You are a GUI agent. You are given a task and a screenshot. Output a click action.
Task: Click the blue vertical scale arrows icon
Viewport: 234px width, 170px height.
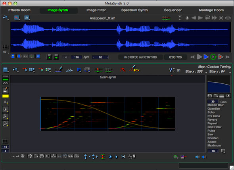tap(85, 156)
